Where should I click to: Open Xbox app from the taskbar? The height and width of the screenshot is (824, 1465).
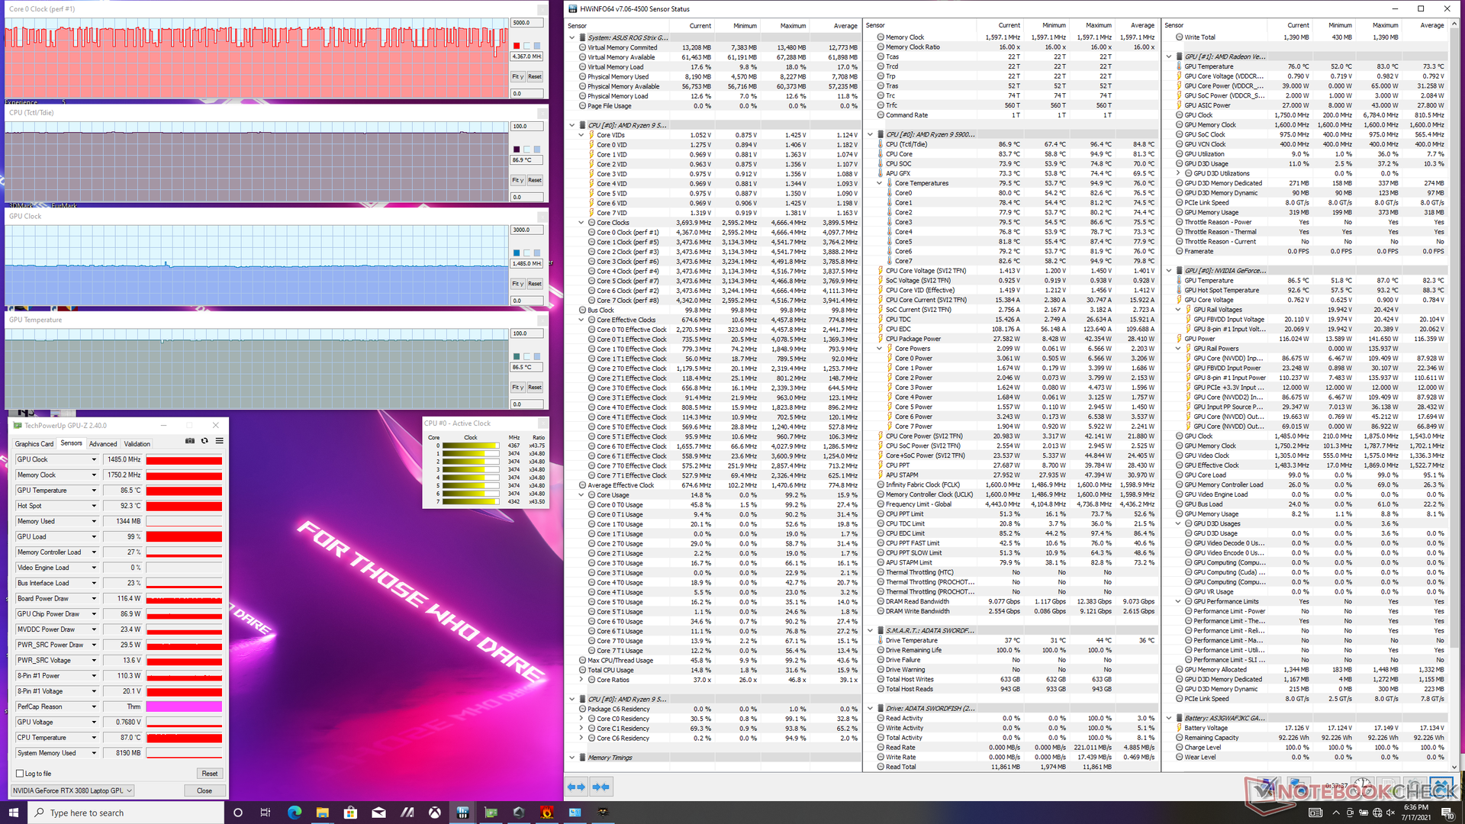click(434, 813)
